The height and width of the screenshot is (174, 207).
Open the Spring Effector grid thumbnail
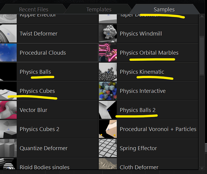[108, 148]
